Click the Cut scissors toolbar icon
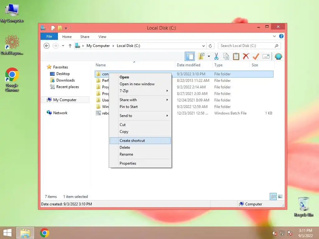 (x=216, y=56)
